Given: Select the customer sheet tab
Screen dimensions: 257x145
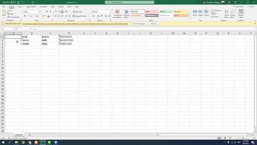Looking at the screenshot, I should 19,135.
